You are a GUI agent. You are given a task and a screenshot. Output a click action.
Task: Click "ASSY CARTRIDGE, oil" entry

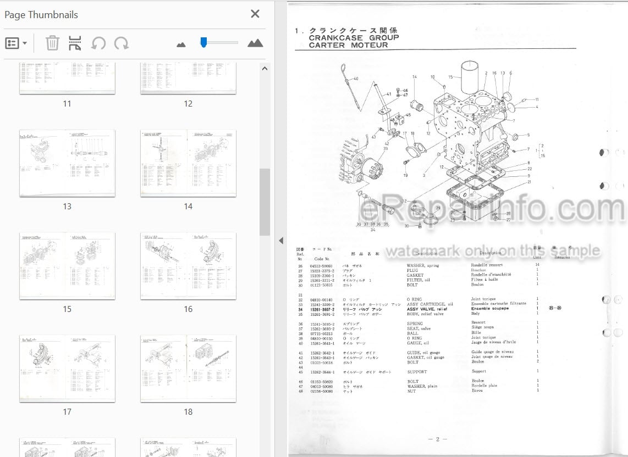429,304
